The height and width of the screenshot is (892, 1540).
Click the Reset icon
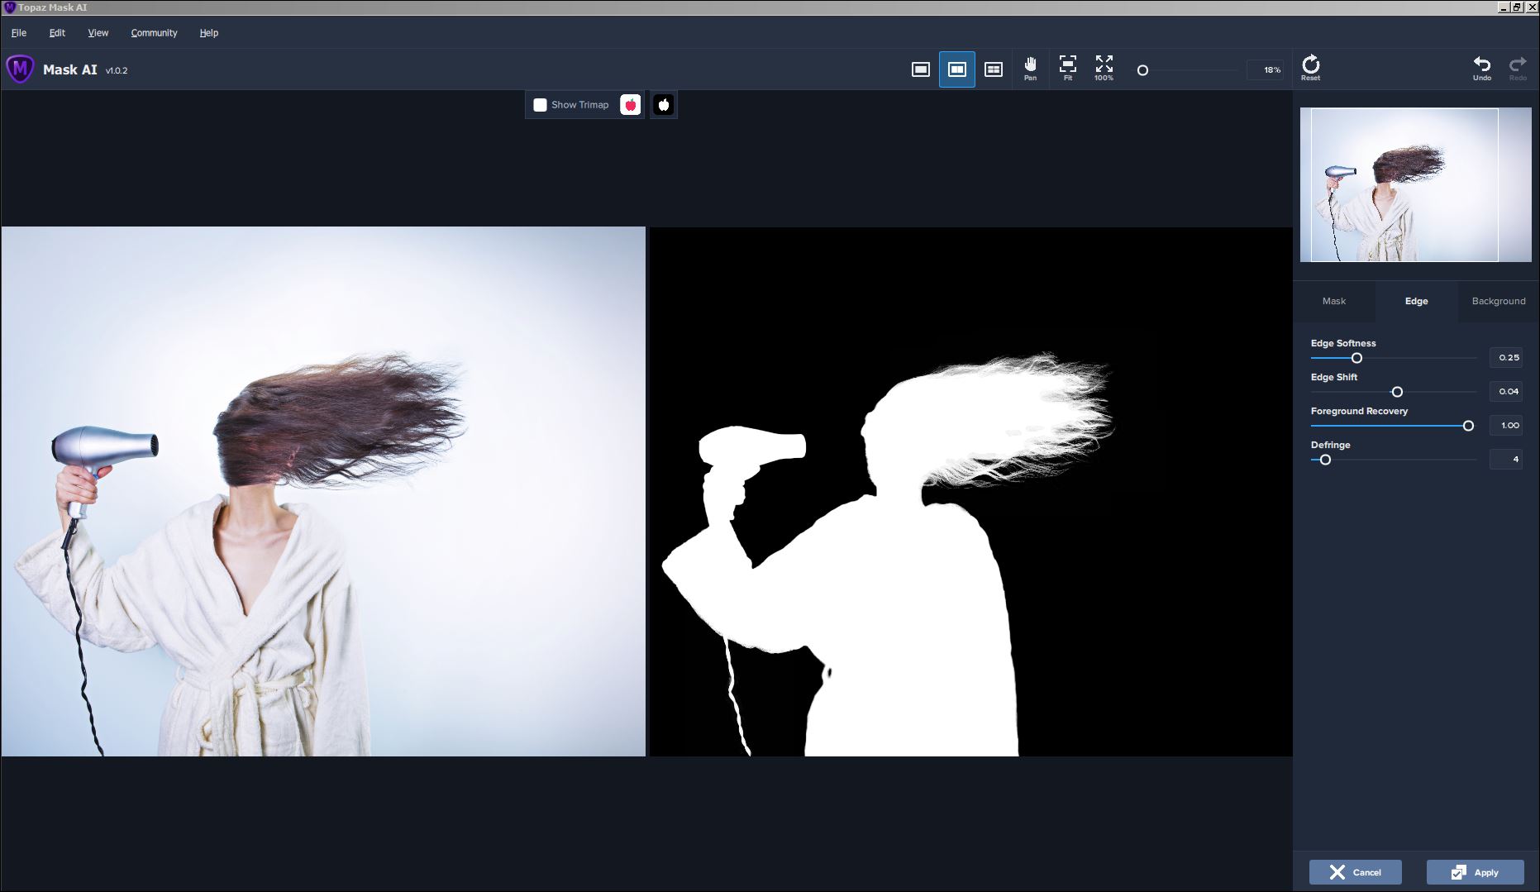point(1310,68)
